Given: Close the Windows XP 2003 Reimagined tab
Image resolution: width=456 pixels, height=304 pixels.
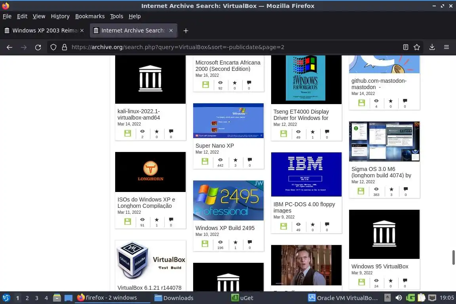Looking at the screenshot, I should 82,30.
